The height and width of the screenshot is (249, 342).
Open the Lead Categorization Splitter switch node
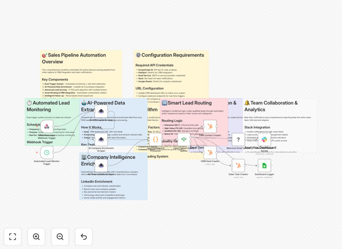click(x=184, y=140)
